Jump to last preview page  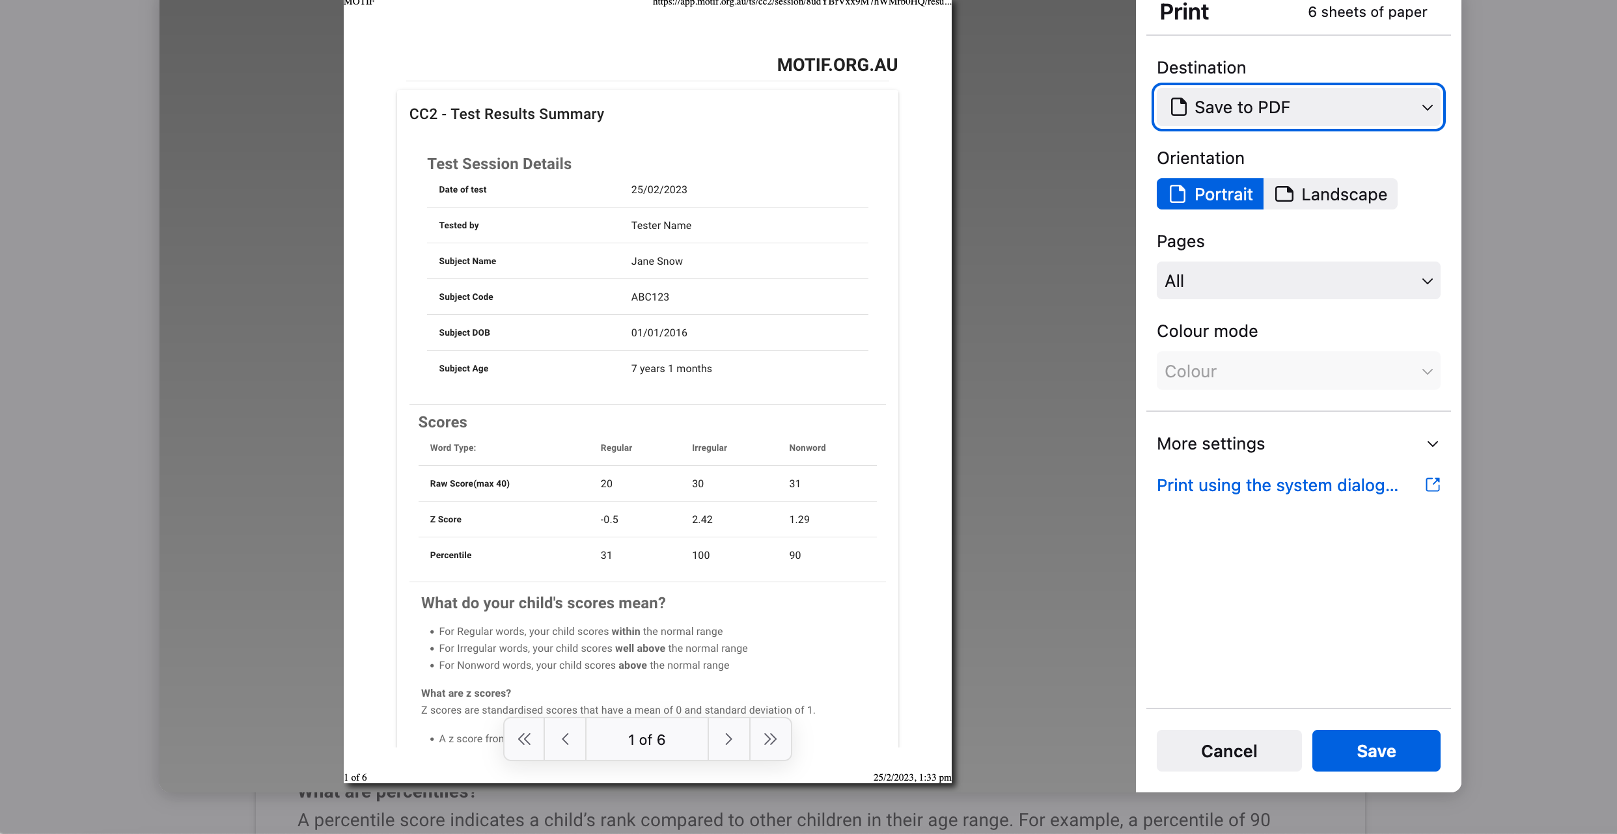tap(770, 740)
